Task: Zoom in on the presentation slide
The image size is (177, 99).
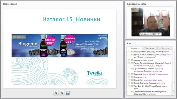Action: coord(56,93)
